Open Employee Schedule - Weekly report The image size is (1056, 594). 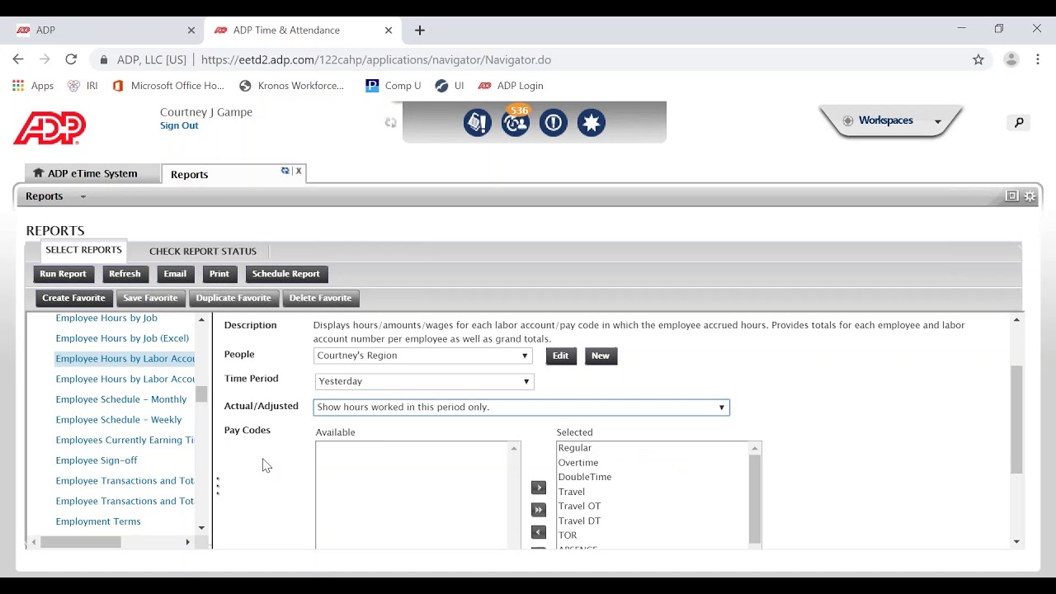pos(119,420)
